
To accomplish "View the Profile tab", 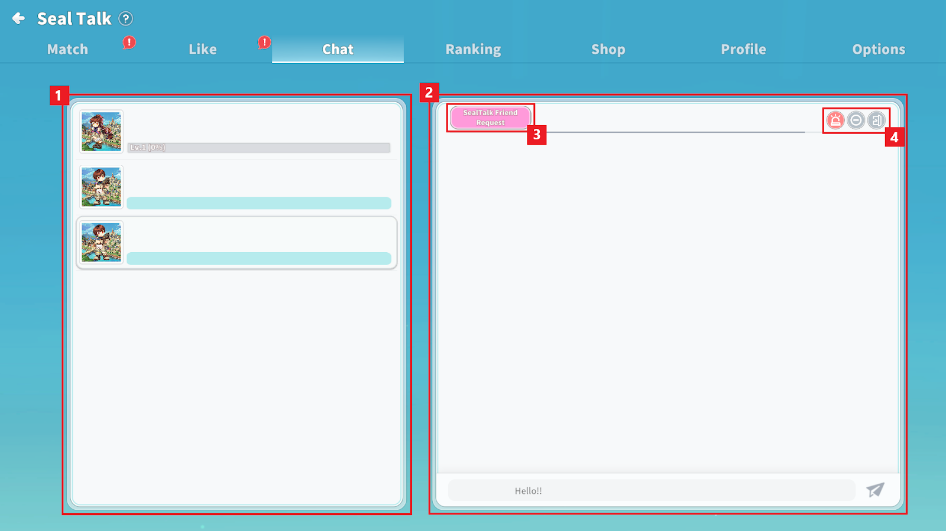I will (743, 50).
